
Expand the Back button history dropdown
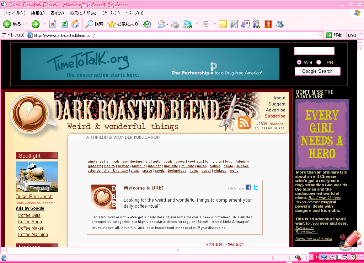pyautogui.click(x=26, y=24)
